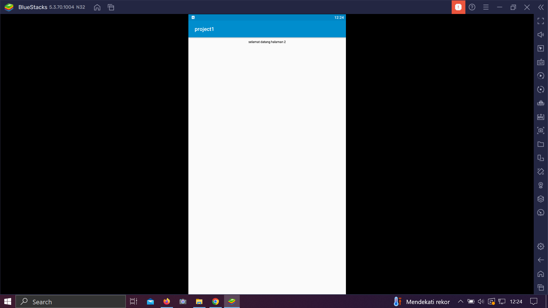Click the red notification alert button

(458, 7)
